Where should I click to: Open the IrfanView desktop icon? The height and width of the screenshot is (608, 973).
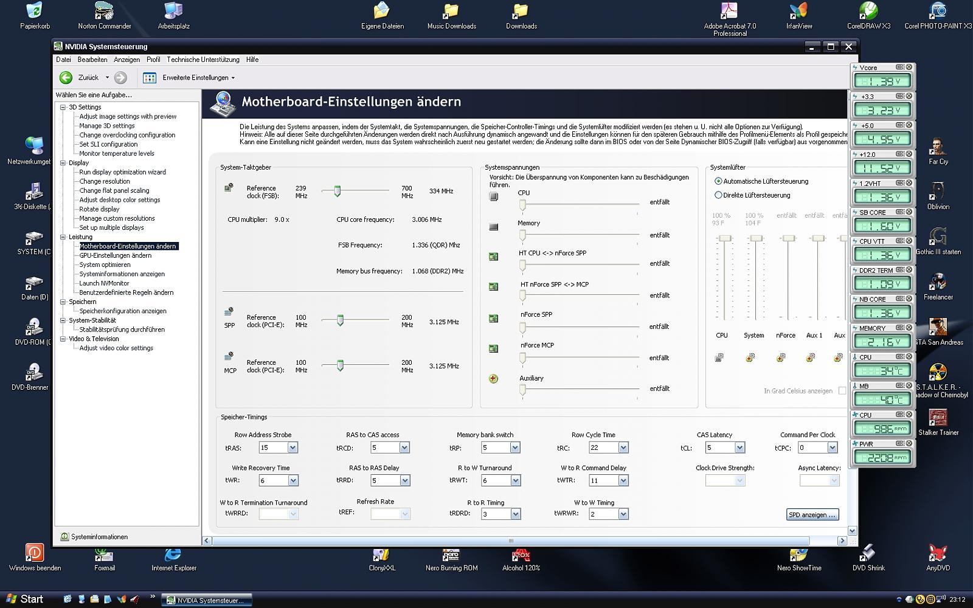pyautogui.click(x=798, y=16)
